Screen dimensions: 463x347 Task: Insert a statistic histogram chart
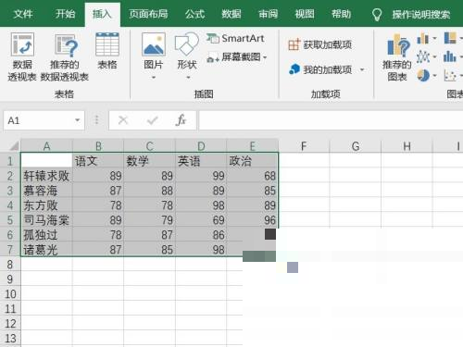point(450,56)
